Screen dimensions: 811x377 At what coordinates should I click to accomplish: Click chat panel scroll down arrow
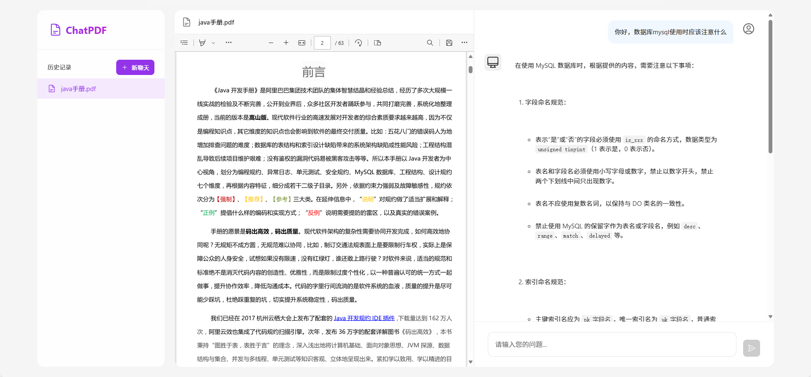coord(770,316)
